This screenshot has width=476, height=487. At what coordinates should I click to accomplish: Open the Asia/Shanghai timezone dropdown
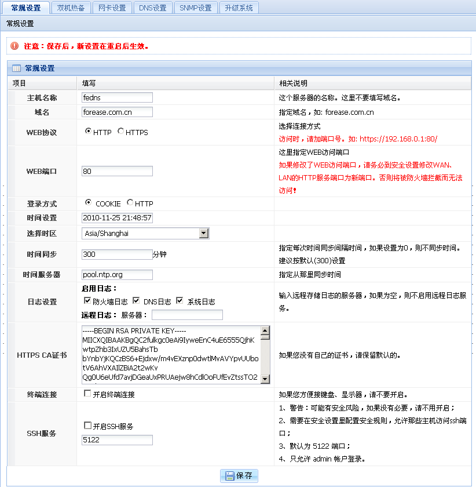(145, 233)
